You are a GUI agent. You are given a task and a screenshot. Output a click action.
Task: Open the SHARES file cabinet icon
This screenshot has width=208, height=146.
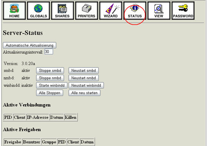[x=62, y=11]
